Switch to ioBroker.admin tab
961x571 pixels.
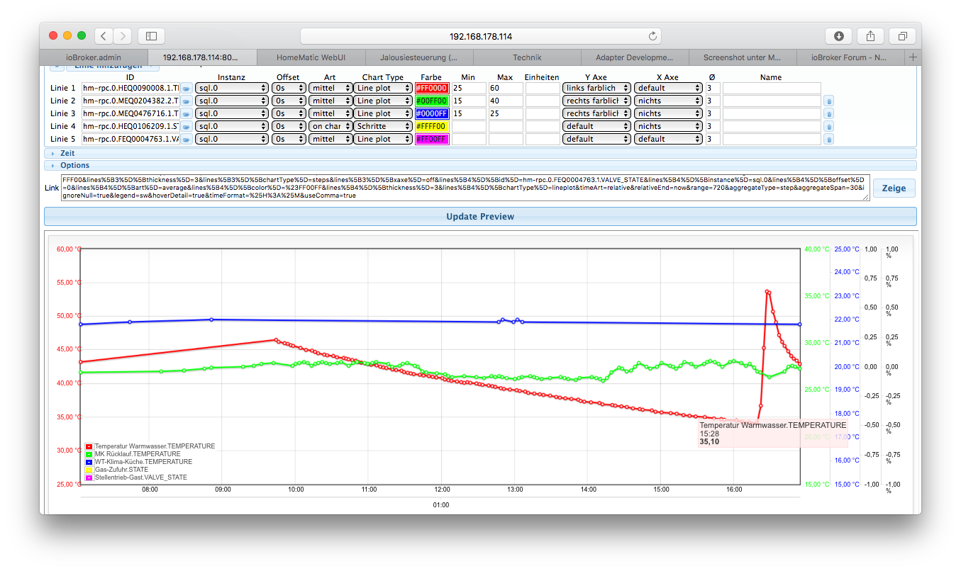(94, 57)
